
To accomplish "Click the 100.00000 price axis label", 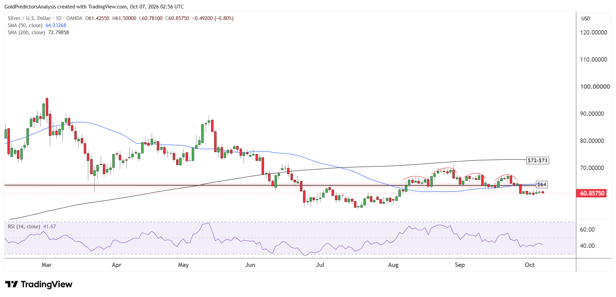I will click(x=595, y=87).
